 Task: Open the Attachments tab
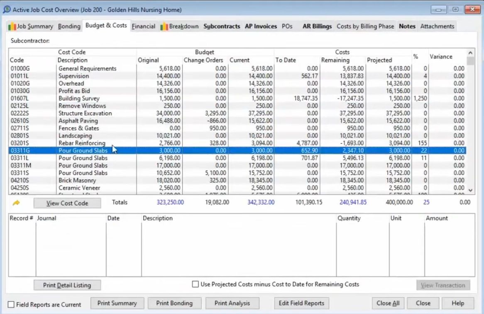point(437,27)
